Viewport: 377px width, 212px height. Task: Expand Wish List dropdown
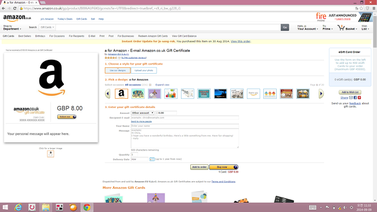(x=365, y=27)
